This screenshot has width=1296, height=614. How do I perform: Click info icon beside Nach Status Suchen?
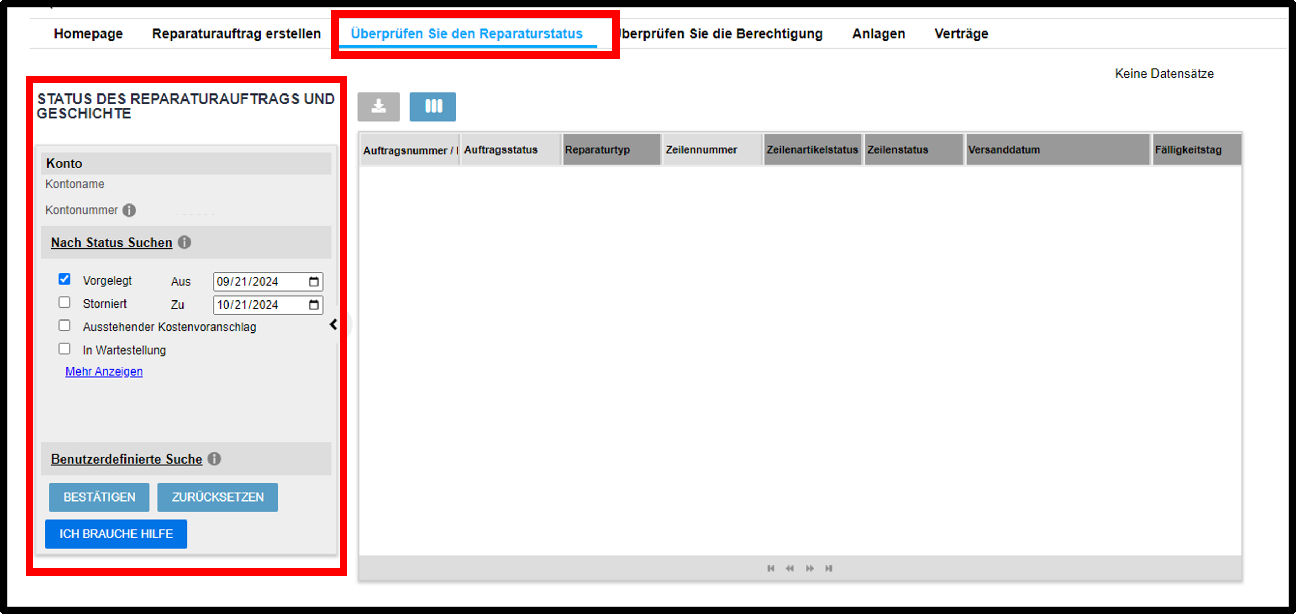click(x=185, y=243)
